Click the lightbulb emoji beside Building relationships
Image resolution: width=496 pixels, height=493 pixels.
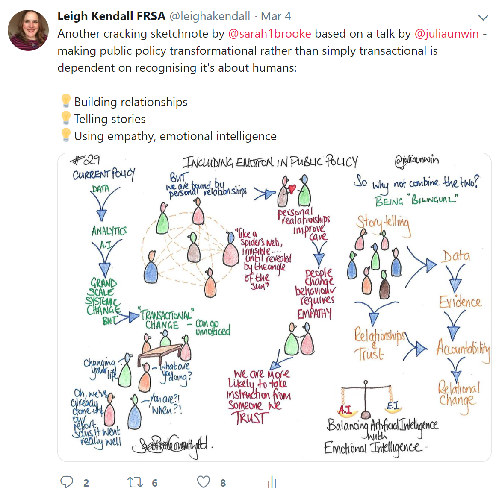(x=66, y=101)
